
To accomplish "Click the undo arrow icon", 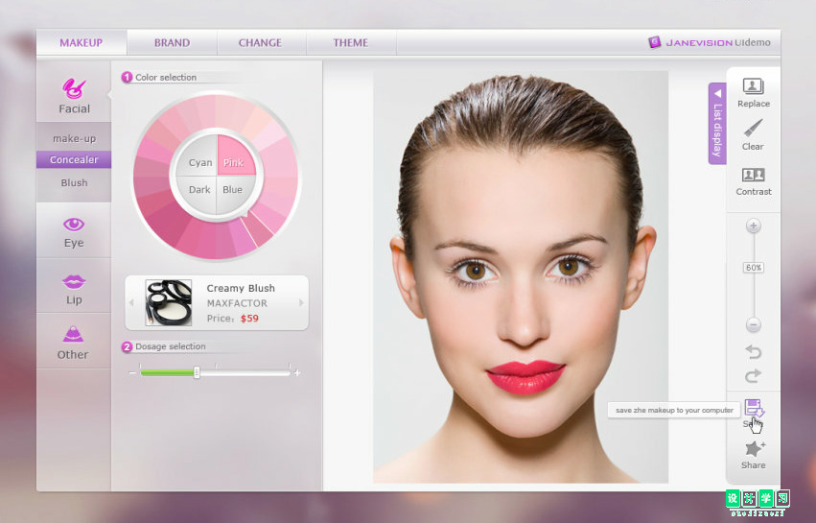I will [x=753, y=352].
